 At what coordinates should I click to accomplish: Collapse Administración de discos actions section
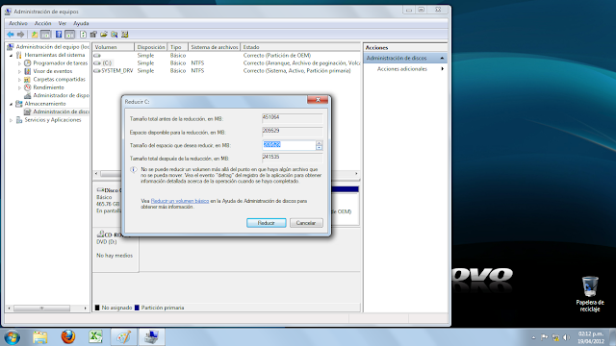click(442, 58)
